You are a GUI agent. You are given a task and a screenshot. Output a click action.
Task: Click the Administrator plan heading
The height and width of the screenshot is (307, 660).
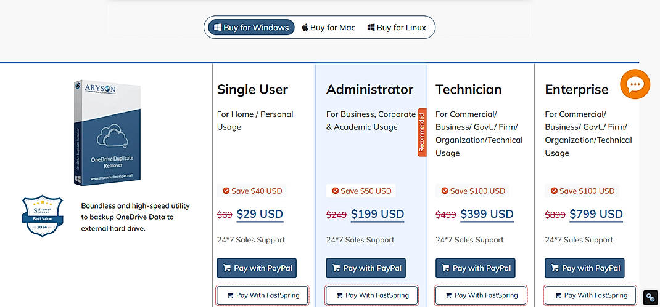click(x=369, y=89)
